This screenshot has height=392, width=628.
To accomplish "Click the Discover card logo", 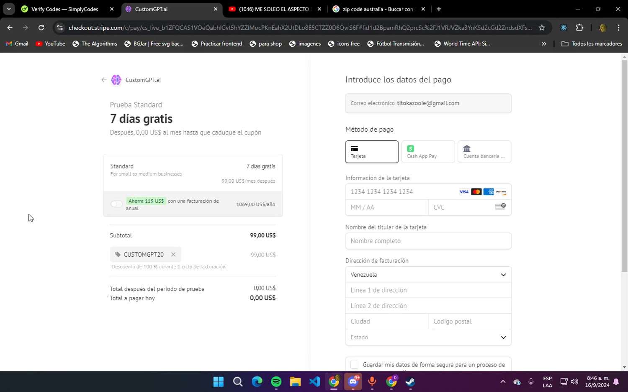I will point(501,192).
